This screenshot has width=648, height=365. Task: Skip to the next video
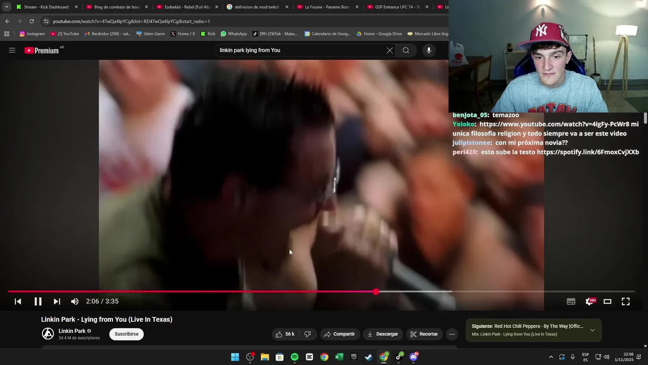point(57,301)
